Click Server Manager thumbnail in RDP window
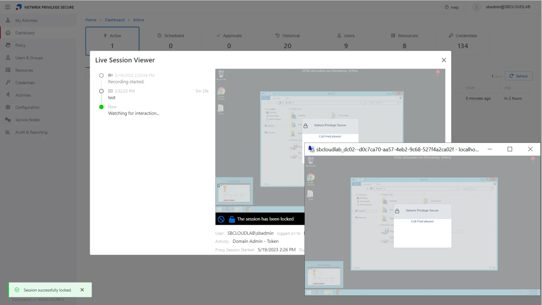The image size is (542, 305). coord(324,275)
